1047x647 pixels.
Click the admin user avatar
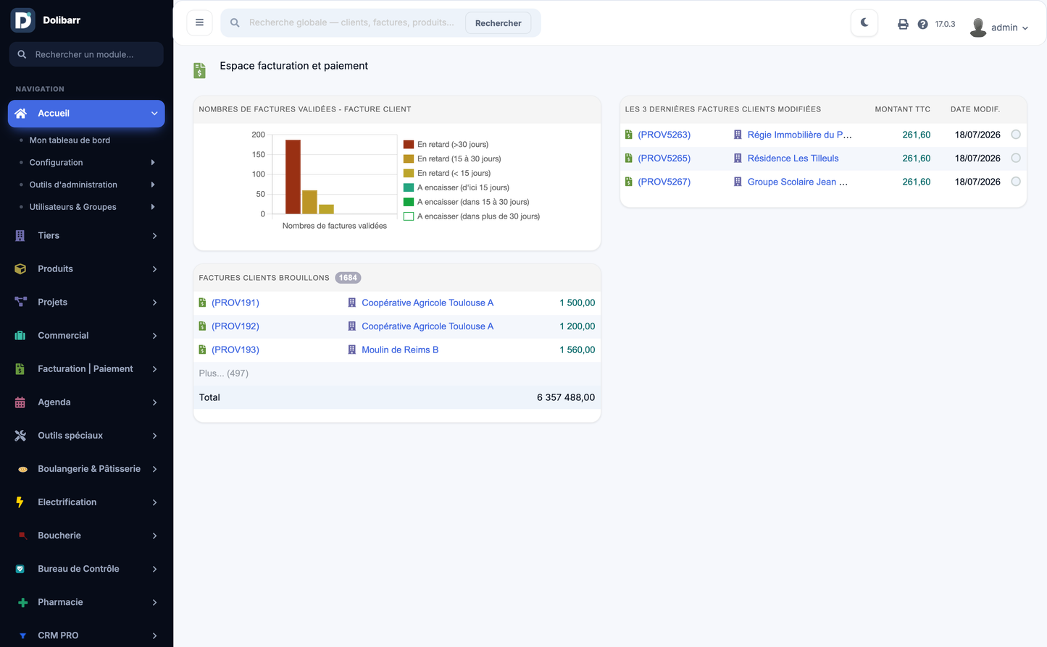[978, 28]
